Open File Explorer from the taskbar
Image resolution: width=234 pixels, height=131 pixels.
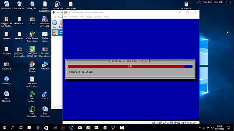click(x=29, y=128)
